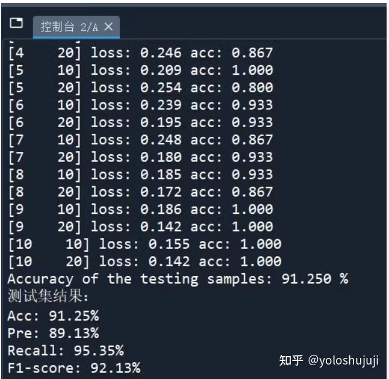This screenshot has height=379, width=389.
Task: Click the testing samples accuracy 91.250 % line
Action: coord(178,280)
